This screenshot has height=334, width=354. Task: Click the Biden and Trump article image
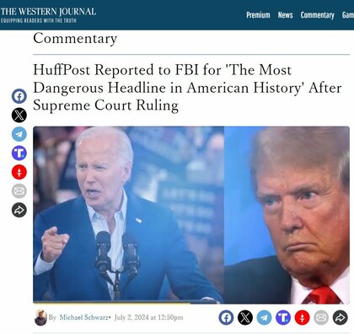191,215
